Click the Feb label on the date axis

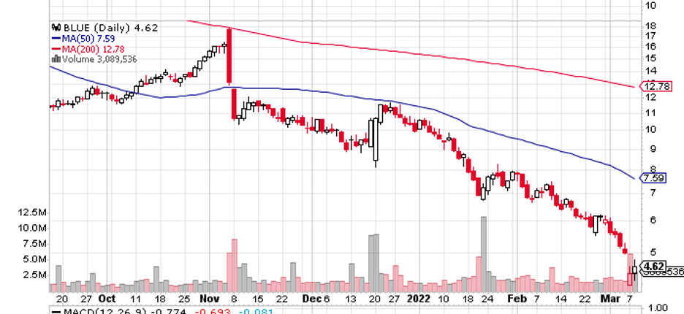[515, 299]
